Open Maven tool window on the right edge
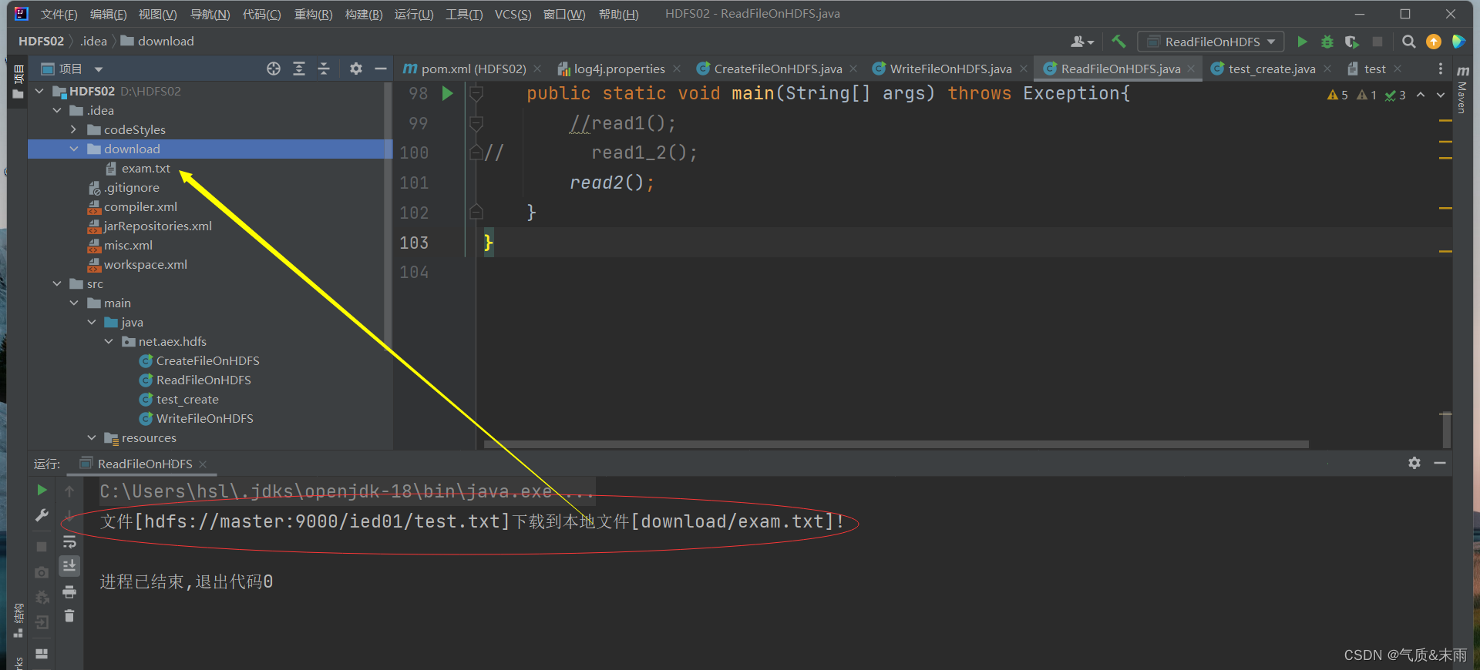 [1462, 91]
